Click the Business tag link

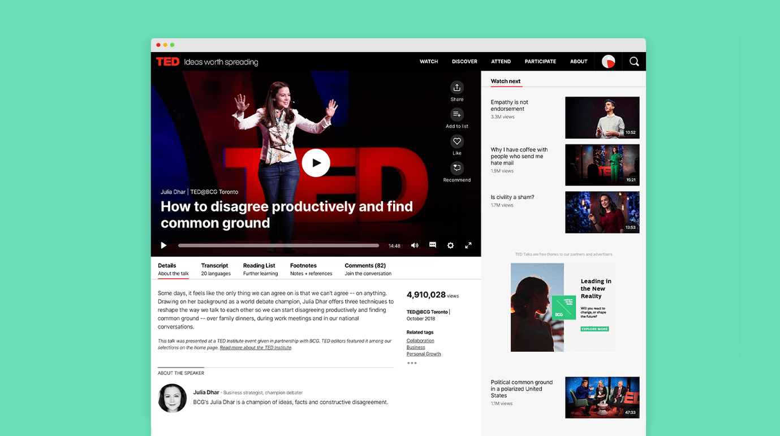416,347
